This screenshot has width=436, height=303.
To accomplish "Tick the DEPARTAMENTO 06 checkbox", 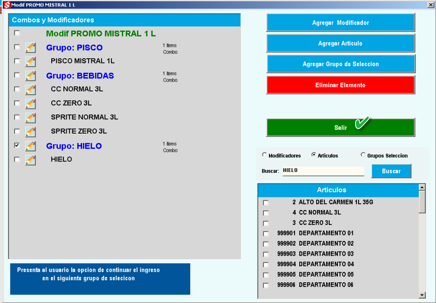I will pos(266,285).
